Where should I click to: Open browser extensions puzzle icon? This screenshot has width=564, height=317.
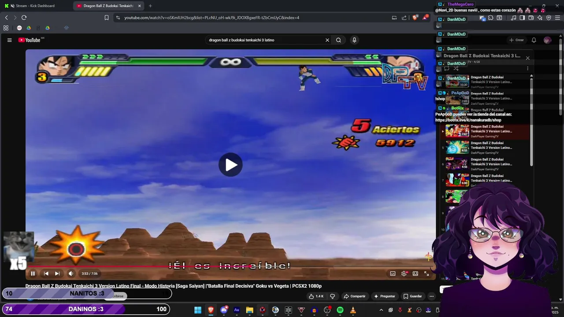point(490,18)
